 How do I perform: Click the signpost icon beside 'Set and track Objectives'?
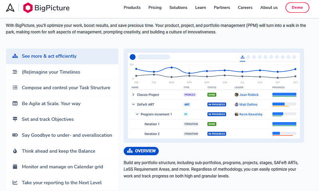pyautogui.click(x=15, y=119)
